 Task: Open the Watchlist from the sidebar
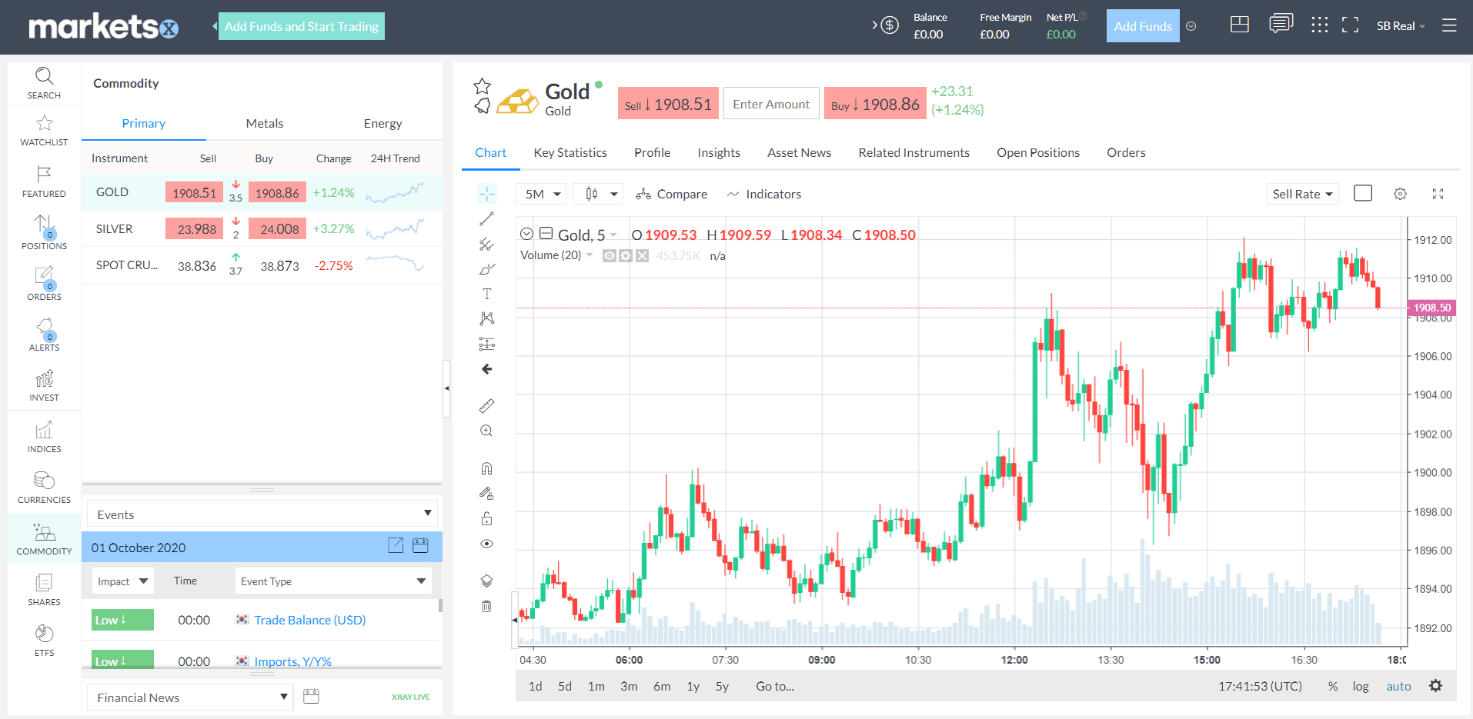coord(44,131)
